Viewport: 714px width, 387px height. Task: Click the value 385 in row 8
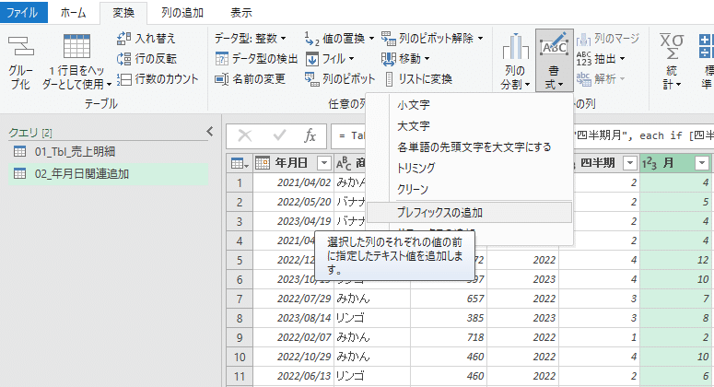pos(449,318)
